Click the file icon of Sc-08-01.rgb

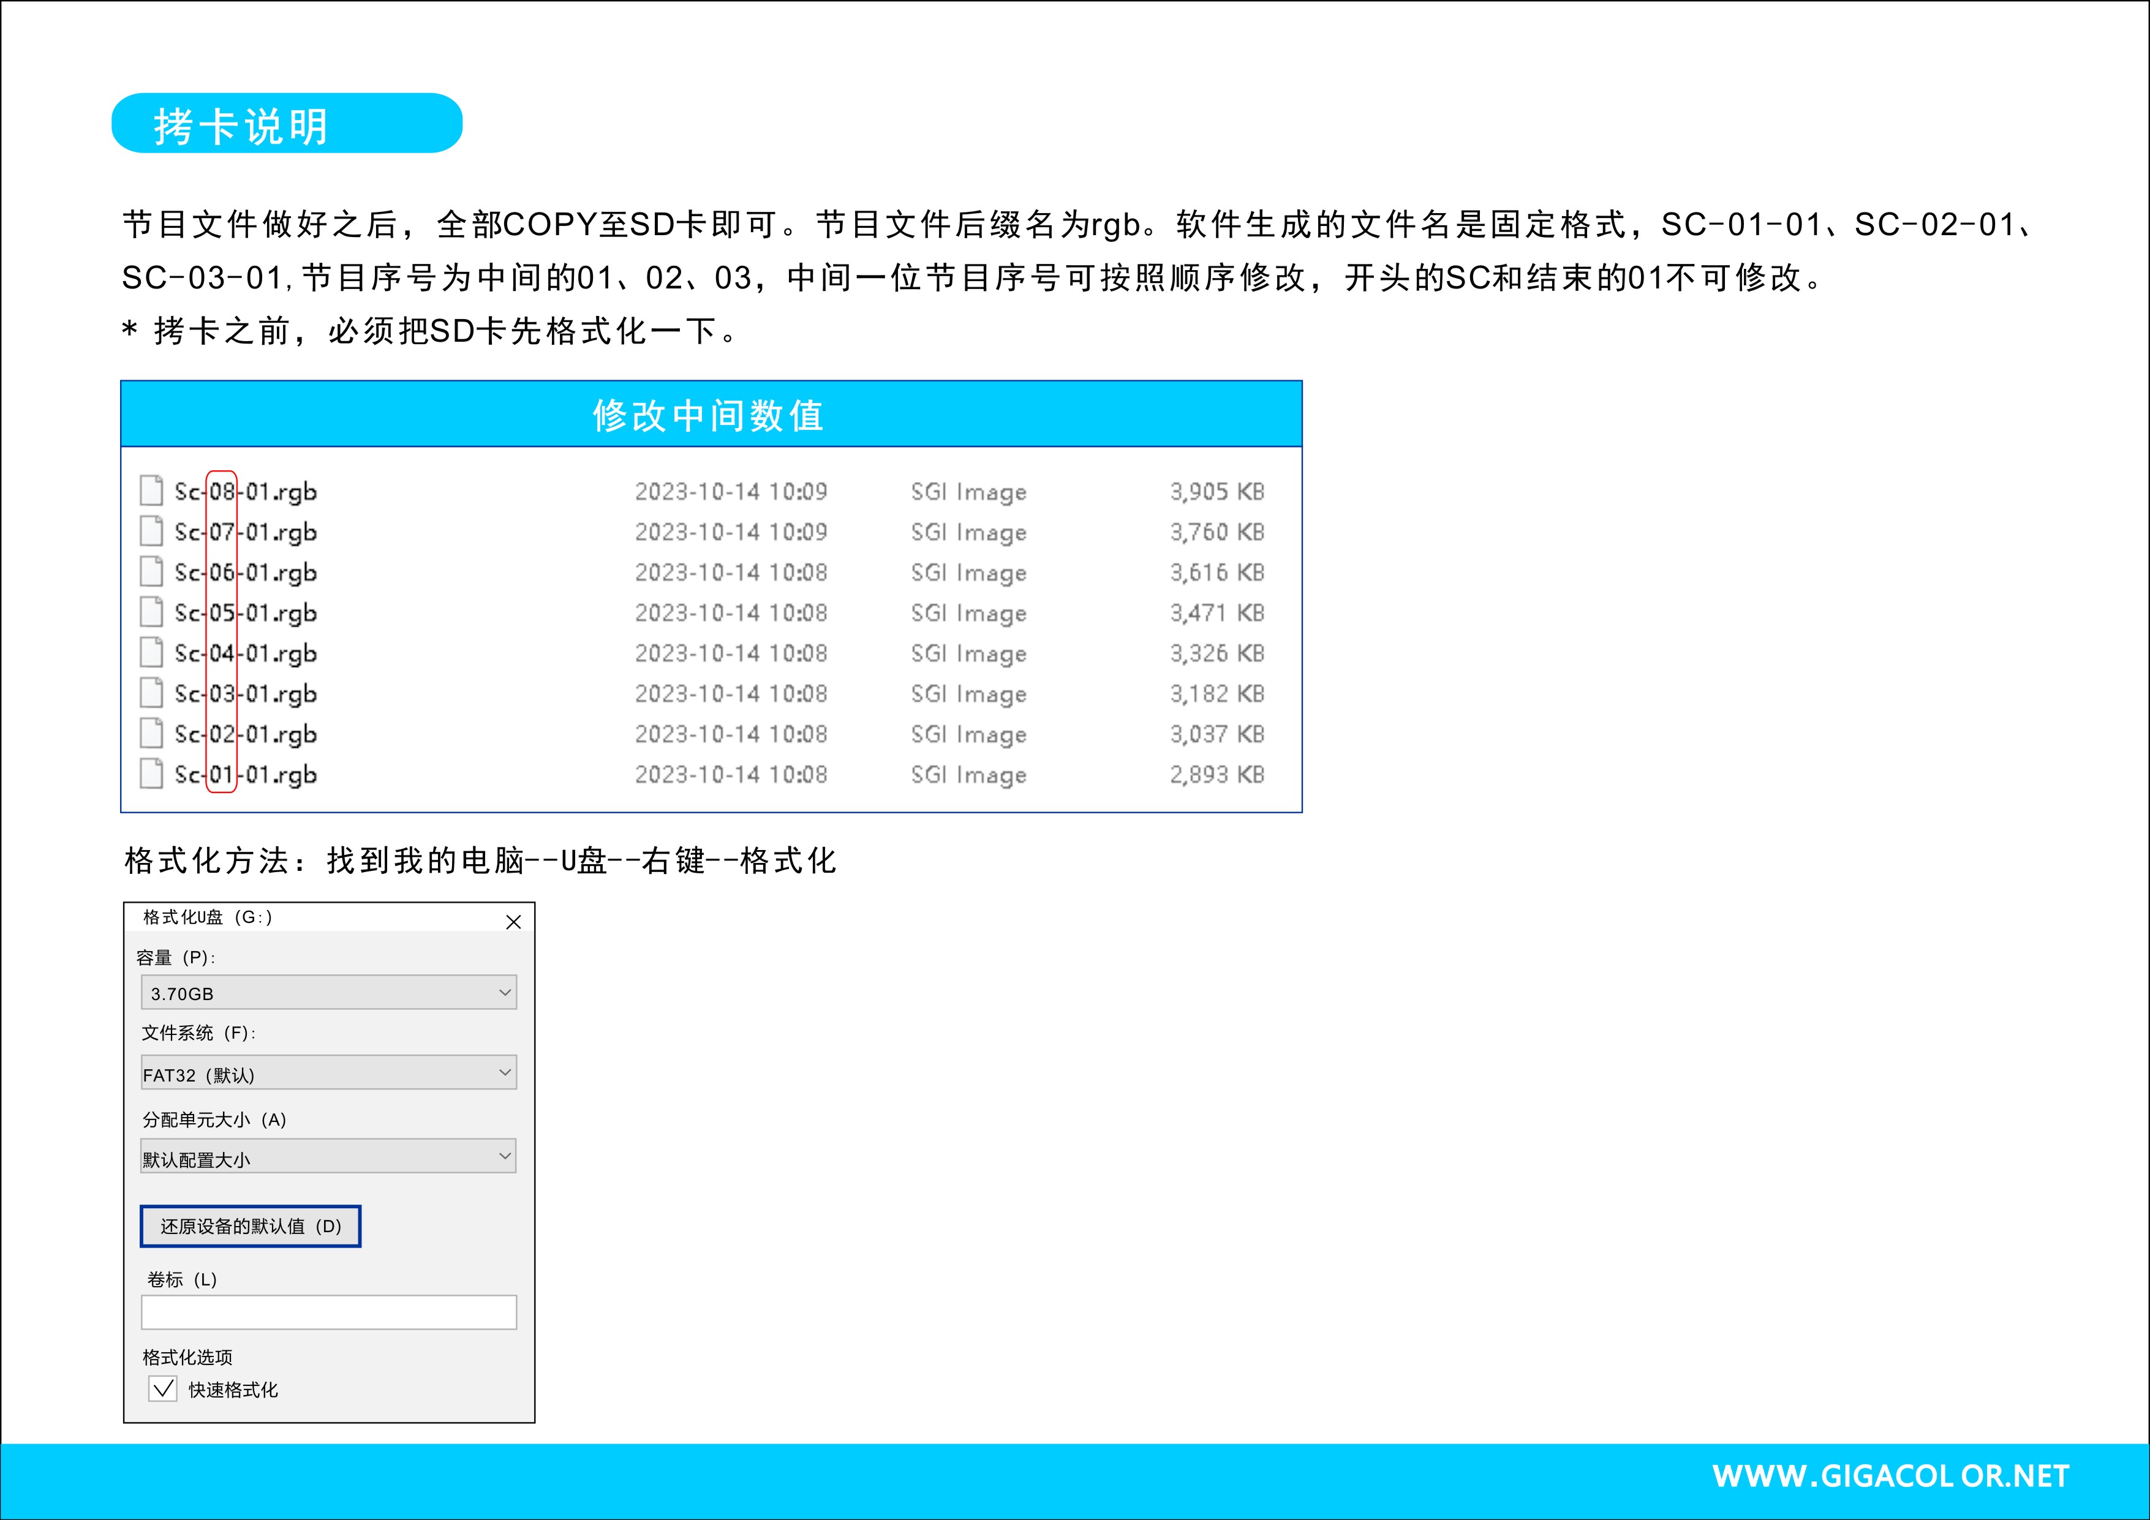pyautogui.click(x=151, y=491)
